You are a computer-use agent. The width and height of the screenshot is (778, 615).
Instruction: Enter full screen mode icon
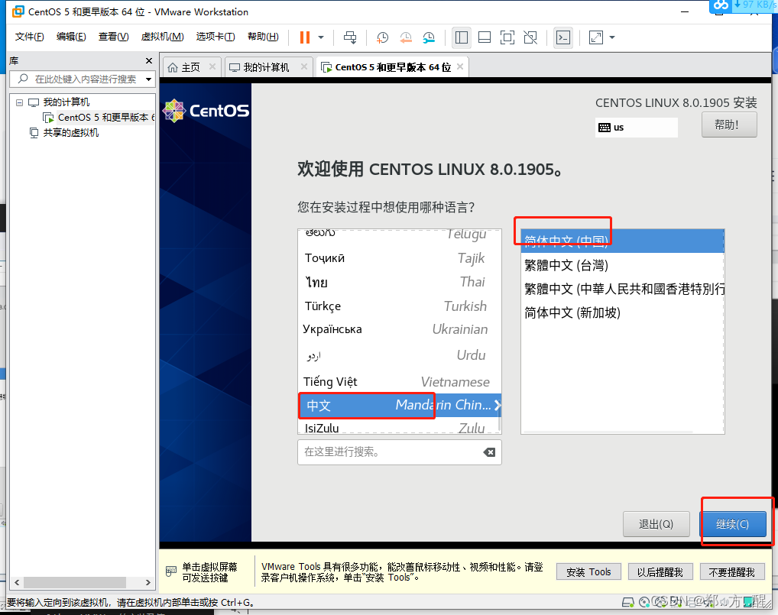coord(507,37)
